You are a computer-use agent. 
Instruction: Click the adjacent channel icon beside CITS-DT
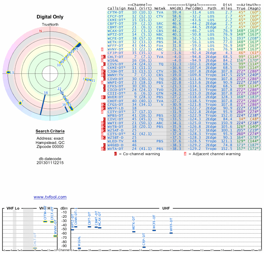[x=102, y=133]
